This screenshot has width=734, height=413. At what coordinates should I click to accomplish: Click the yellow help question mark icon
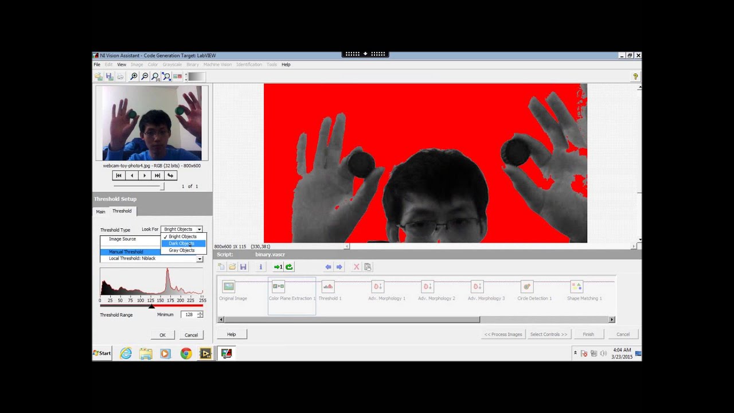pos(635,76)
